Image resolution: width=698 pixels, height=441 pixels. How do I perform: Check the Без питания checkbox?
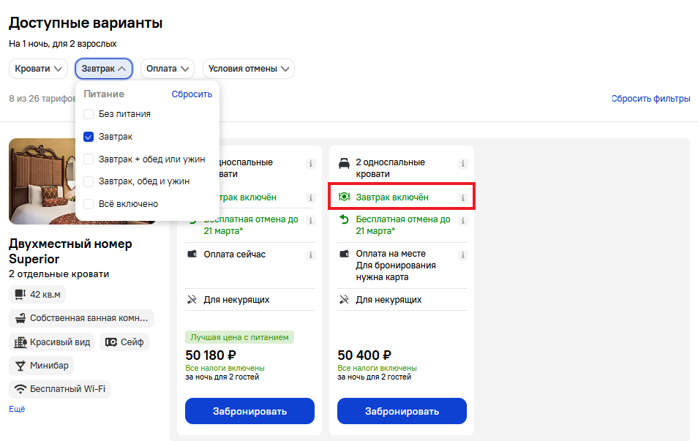89,114
